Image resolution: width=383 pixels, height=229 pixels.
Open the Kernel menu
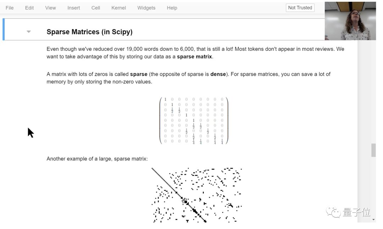(118, 8)
